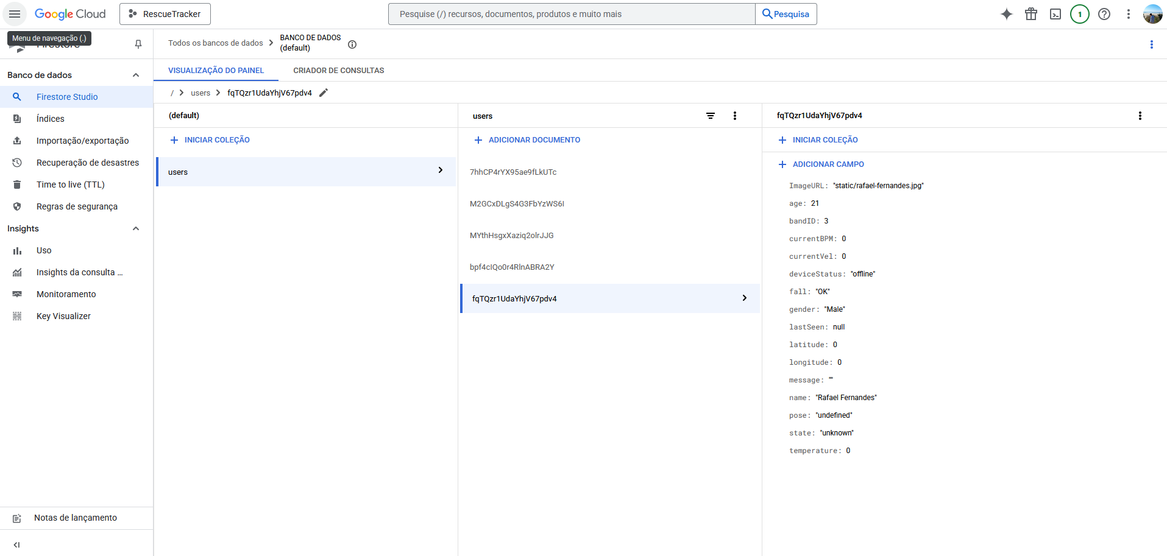The width and height of the screenshot is (1167, 556).
Task: Open Regras de segurança menu item
Action: pyautogui.click(x=77, y=206)
